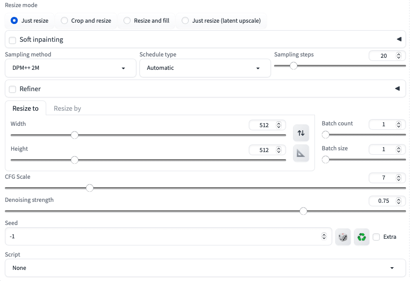Open the Schedule type Automatic dropdown
Viewport: 410px width, 281px height.
pos(205,68)
